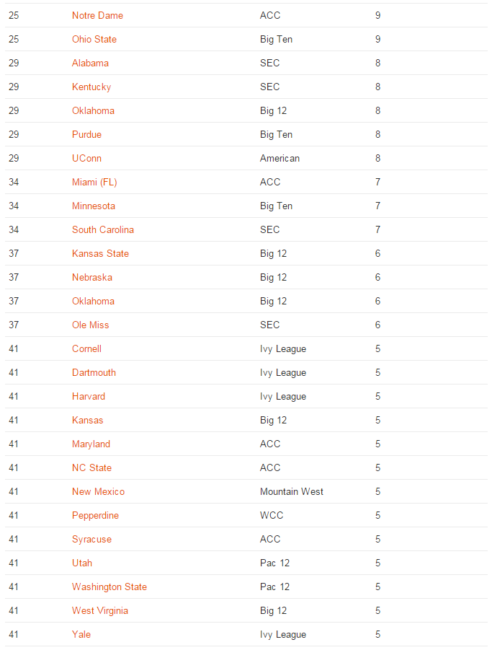The width and height of the screenshot is (492, 650).
Task: Open the UConn link
Action: tap(86, 158)
